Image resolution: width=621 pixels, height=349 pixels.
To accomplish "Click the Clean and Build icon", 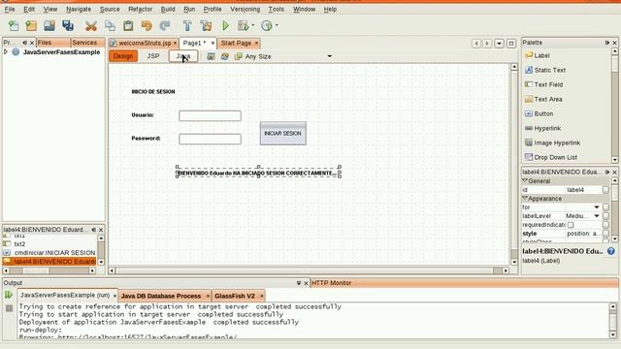I will coord(206,26).
